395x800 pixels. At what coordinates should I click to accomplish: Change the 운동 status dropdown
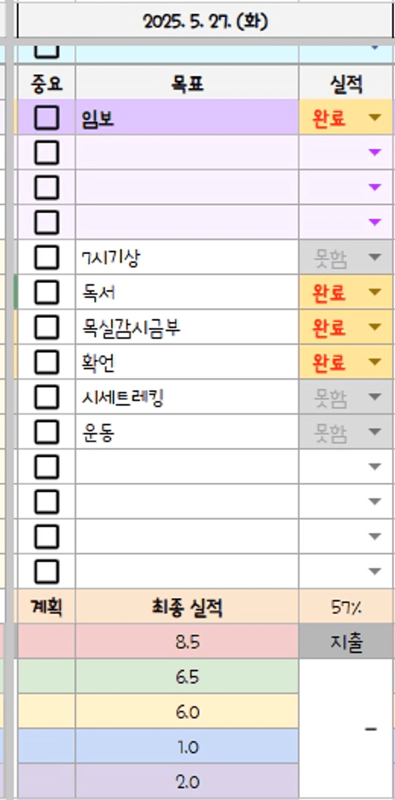pos(375,432)
